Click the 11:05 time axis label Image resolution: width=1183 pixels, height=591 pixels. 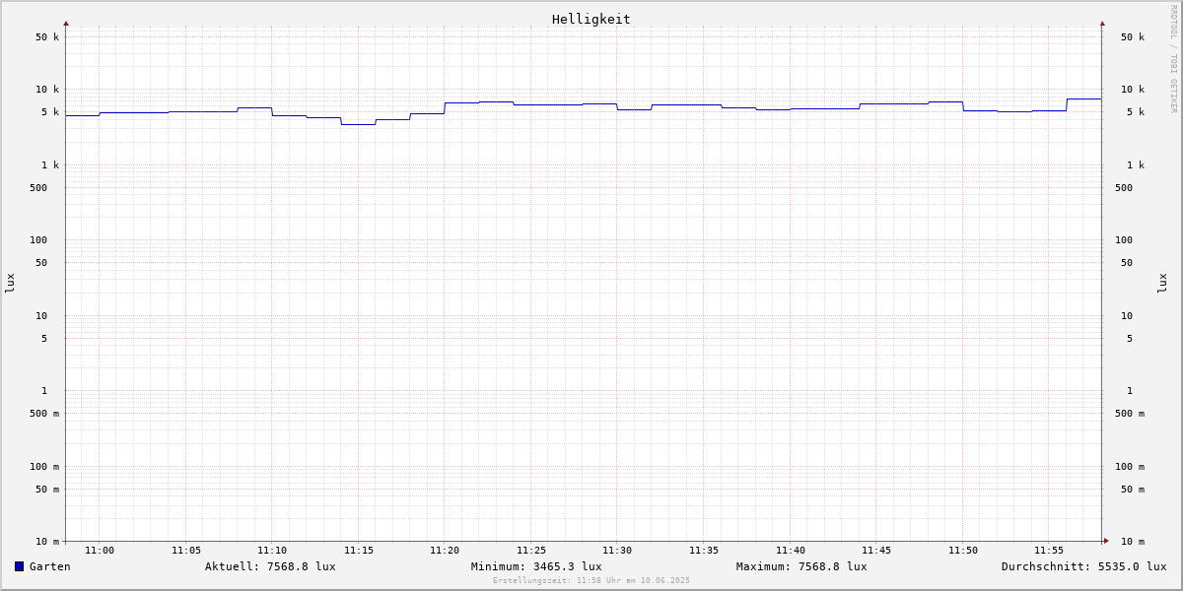point(186,551)
